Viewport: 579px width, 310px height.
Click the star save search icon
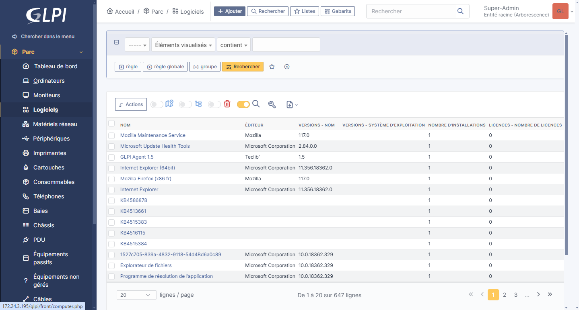(x=272, y=67)
